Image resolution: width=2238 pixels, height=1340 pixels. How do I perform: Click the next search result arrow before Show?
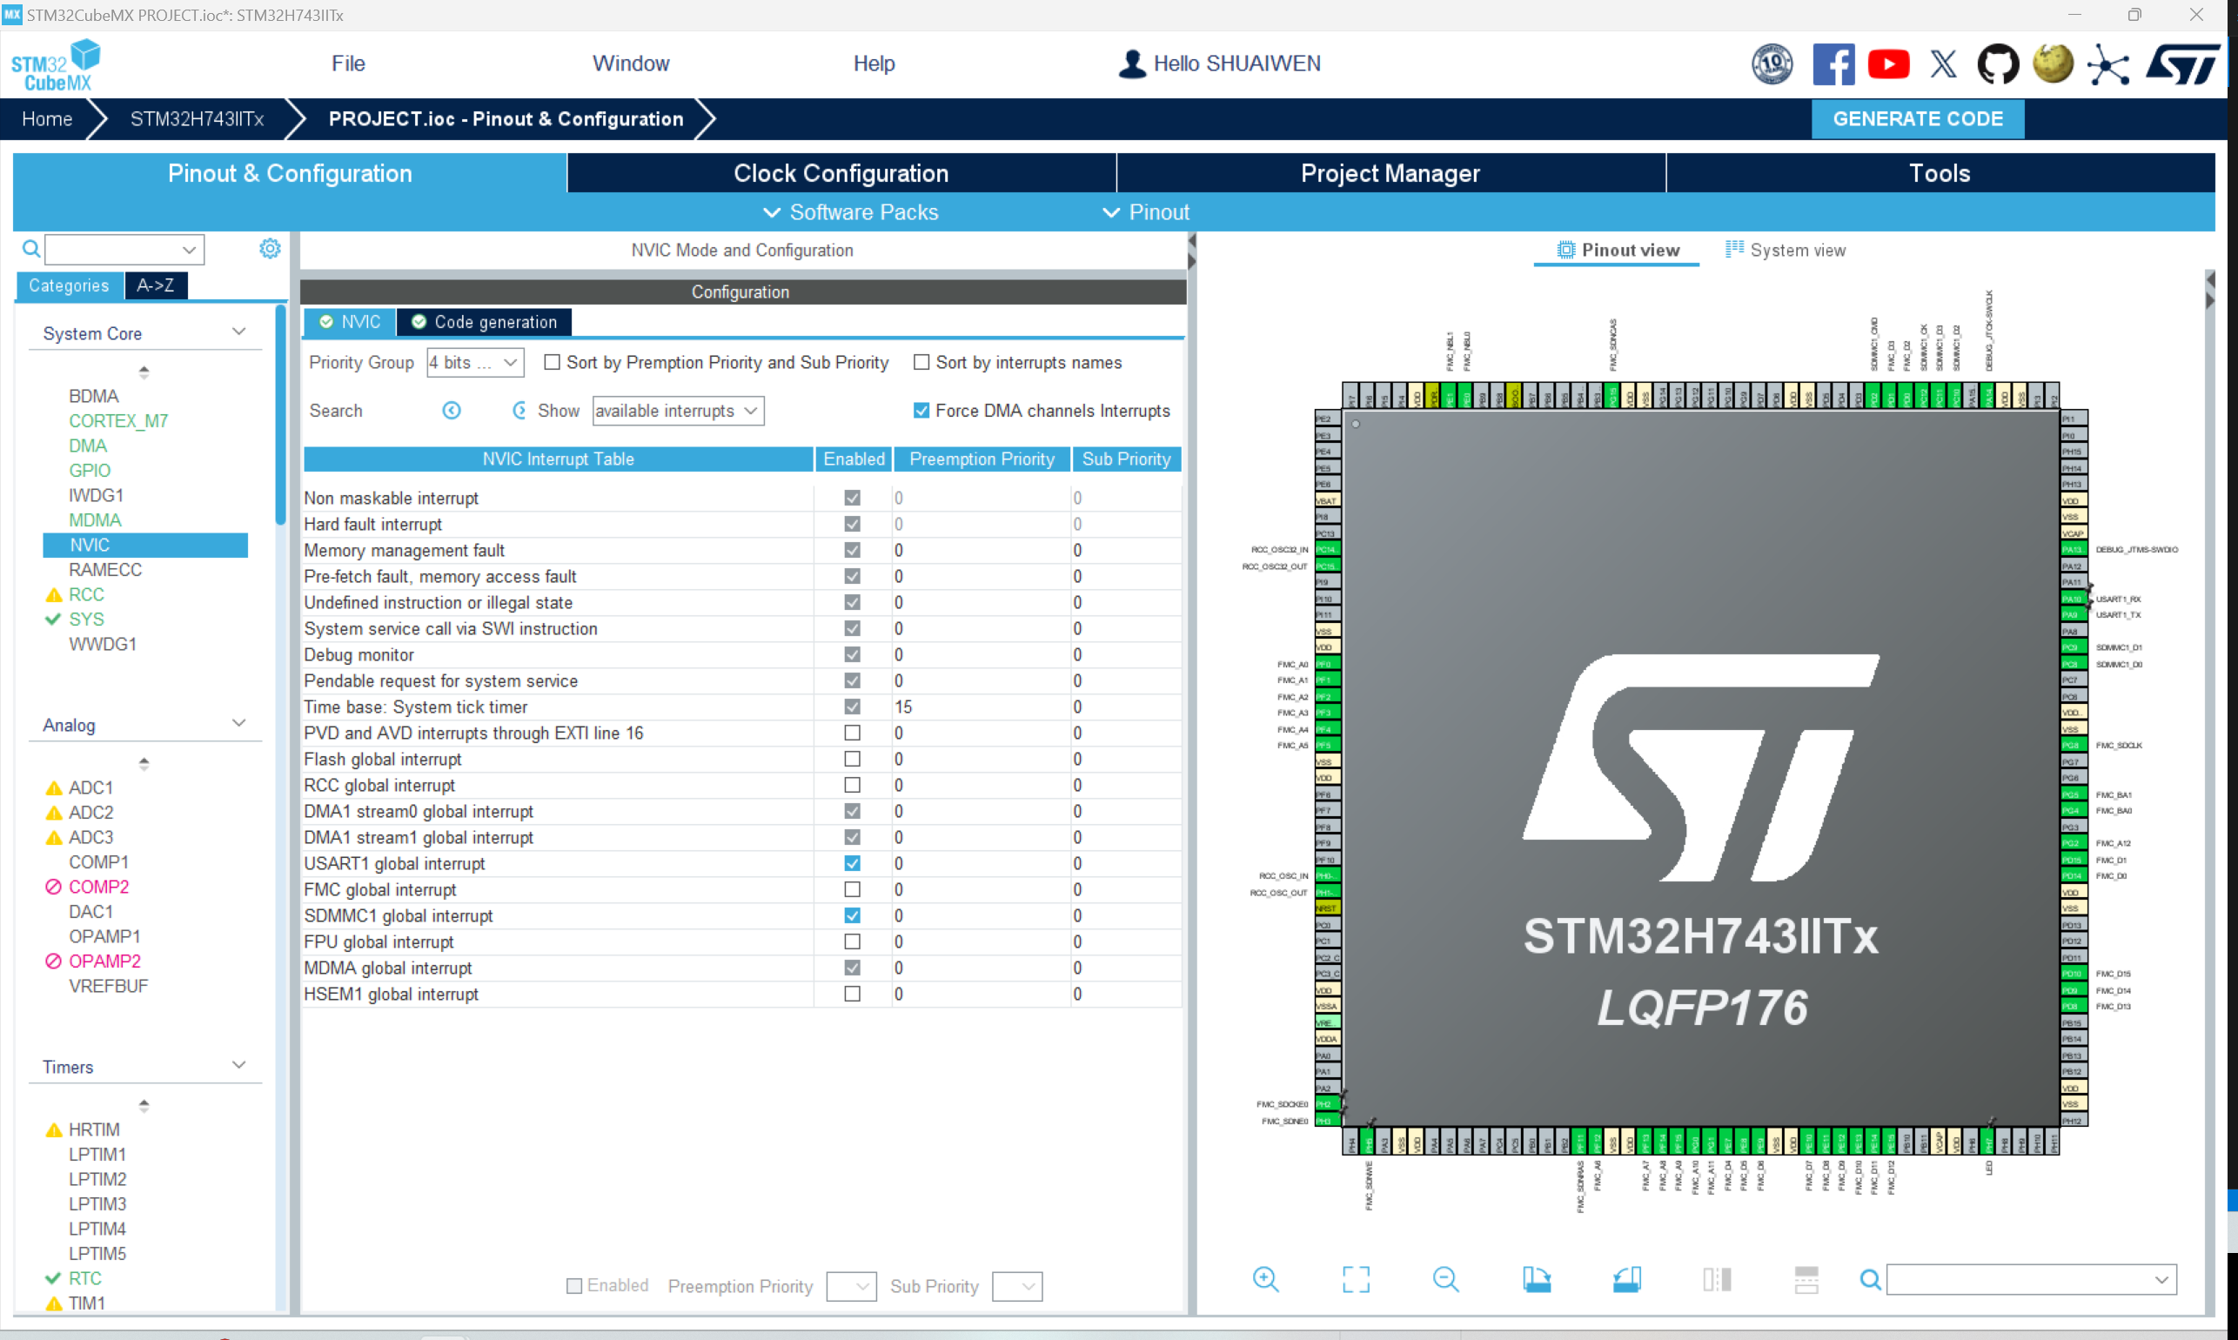[519, 411]
